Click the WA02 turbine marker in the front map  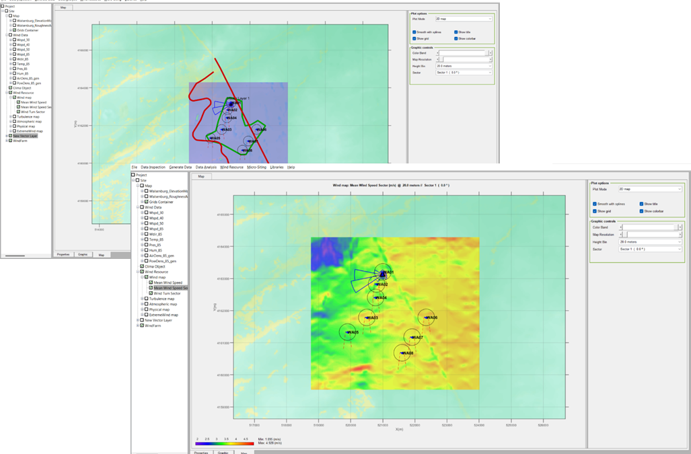coord(378,285)
